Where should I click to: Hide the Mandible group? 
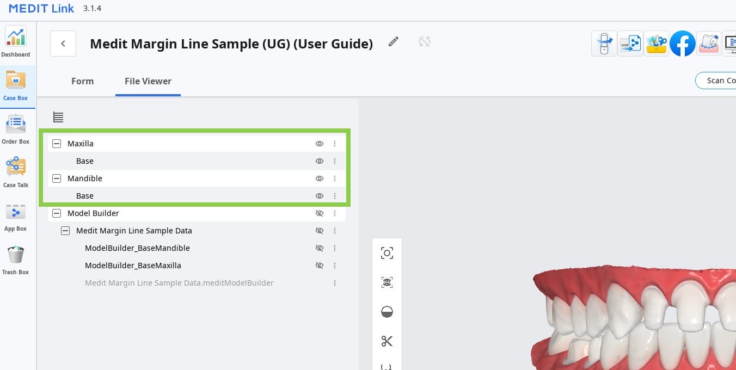[320, 178]
